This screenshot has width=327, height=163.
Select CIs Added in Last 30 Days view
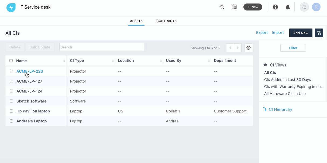287,80
